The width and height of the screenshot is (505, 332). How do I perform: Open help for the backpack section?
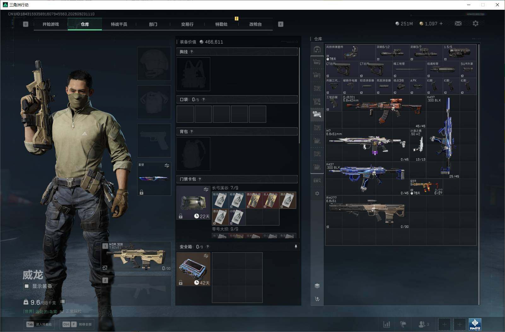192,132
